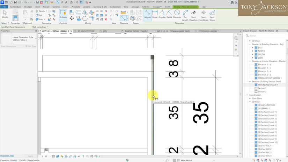Click the Save icon in quick access toolbar
The image size is (288, 162).
[15, 2]
